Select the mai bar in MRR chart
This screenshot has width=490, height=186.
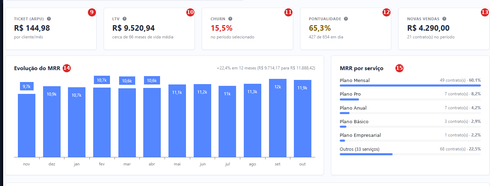[x=177, y=121]
